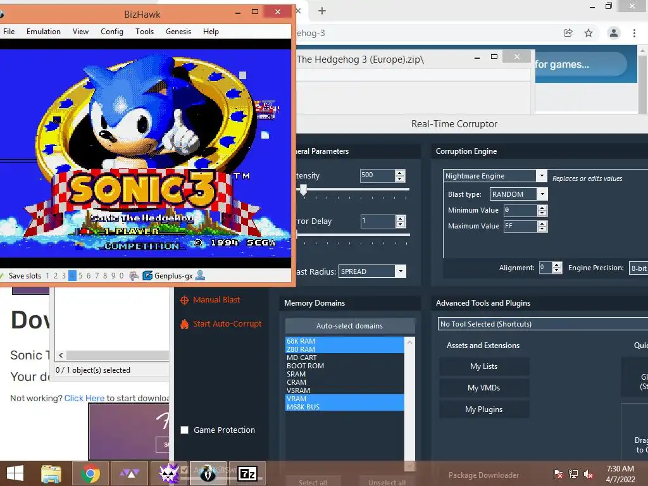This screenshot has width=648, height=486.
Task: Click the Genplus-gx core icon in BizHawk
Action: (x=147, y=276)
